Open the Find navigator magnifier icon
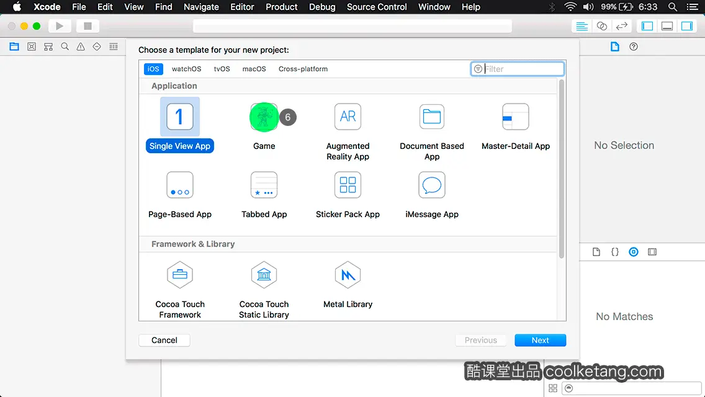The width and height of the screenshot is (705, 397). (65, 47)
